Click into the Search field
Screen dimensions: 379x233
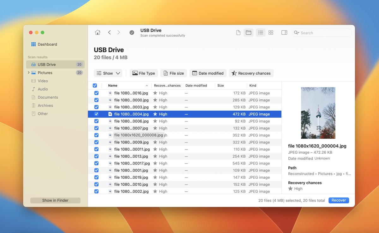[322, 32]
